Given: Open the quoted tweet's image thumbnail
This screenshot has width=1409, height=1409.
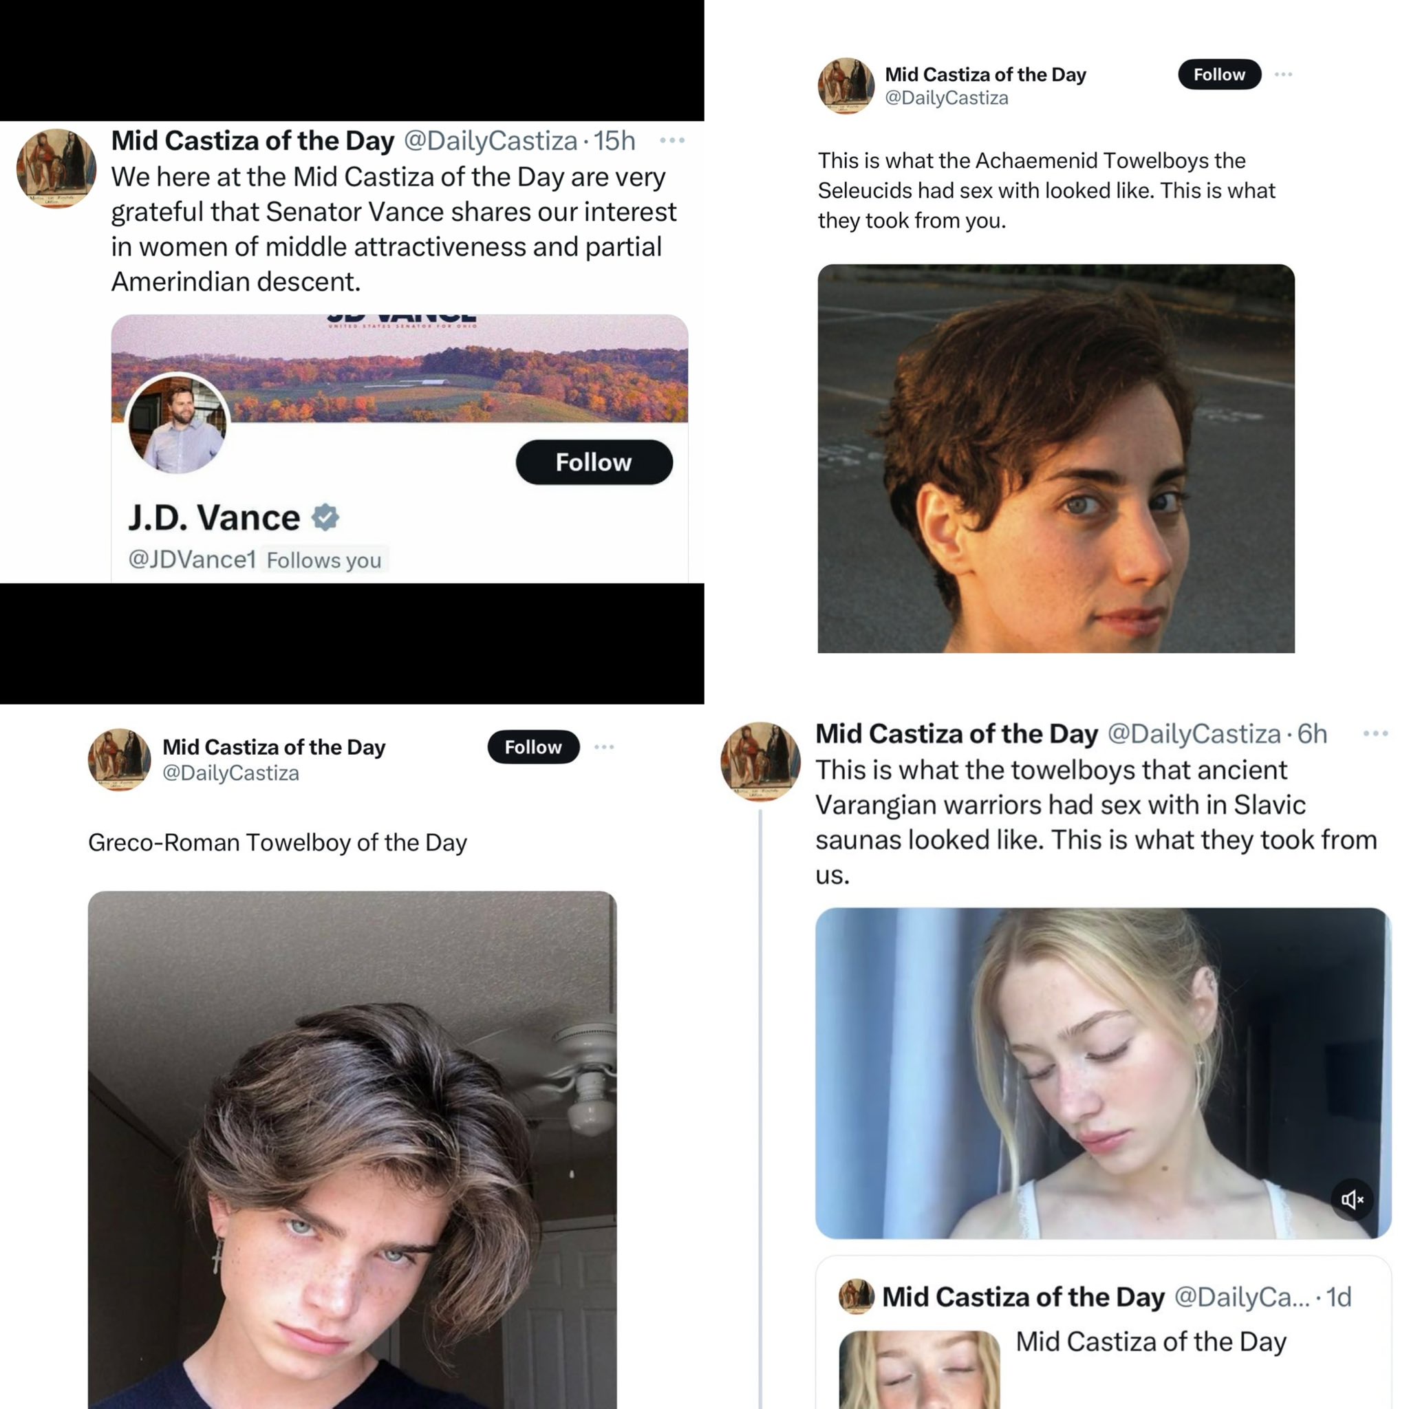Looking at the screenshot, I should (918, 1368).
